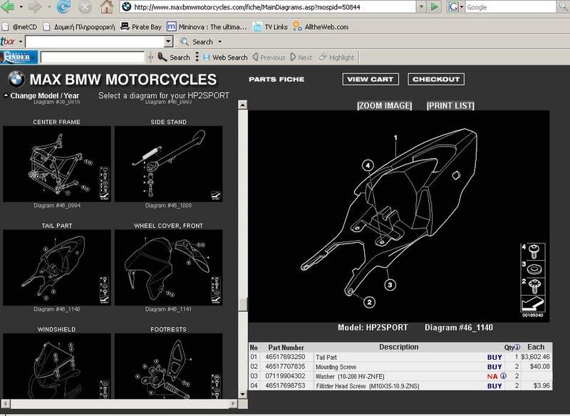570x416 pixels.
Task: Click Diagram #46_1140 caption under Tail Part
Action: point(57,309)
